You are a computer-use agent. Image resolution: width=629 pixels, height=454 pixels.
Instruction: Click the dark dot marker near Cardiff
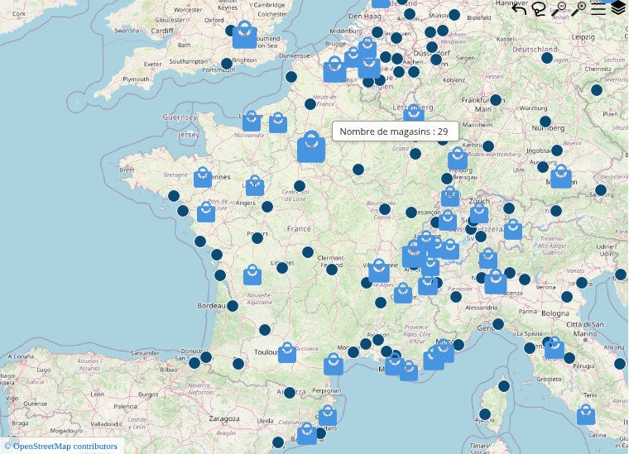point(231,31)
